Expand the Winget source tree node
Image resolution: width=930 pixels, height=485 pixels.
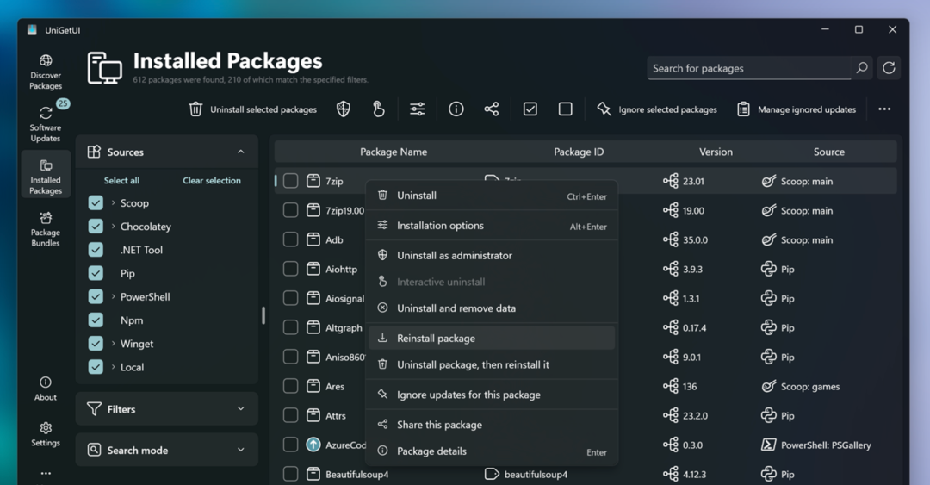click(x=114, y=344)
